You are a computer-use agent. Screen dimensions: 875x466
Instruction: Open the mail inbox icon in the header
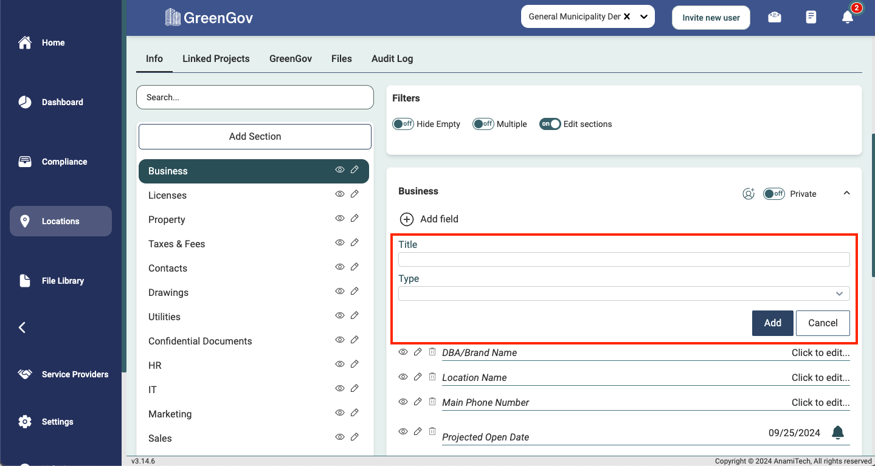(775, 17)
